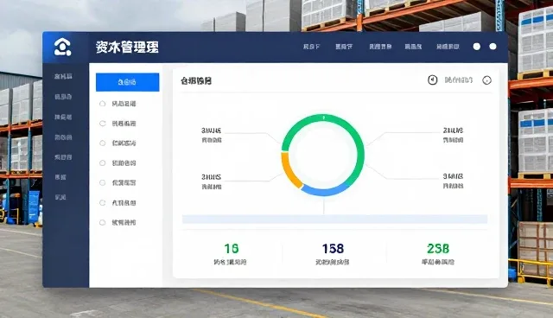Click the upper-left chart callout label
The height and width of the screenshot is (318, 553).
(212, 135)
